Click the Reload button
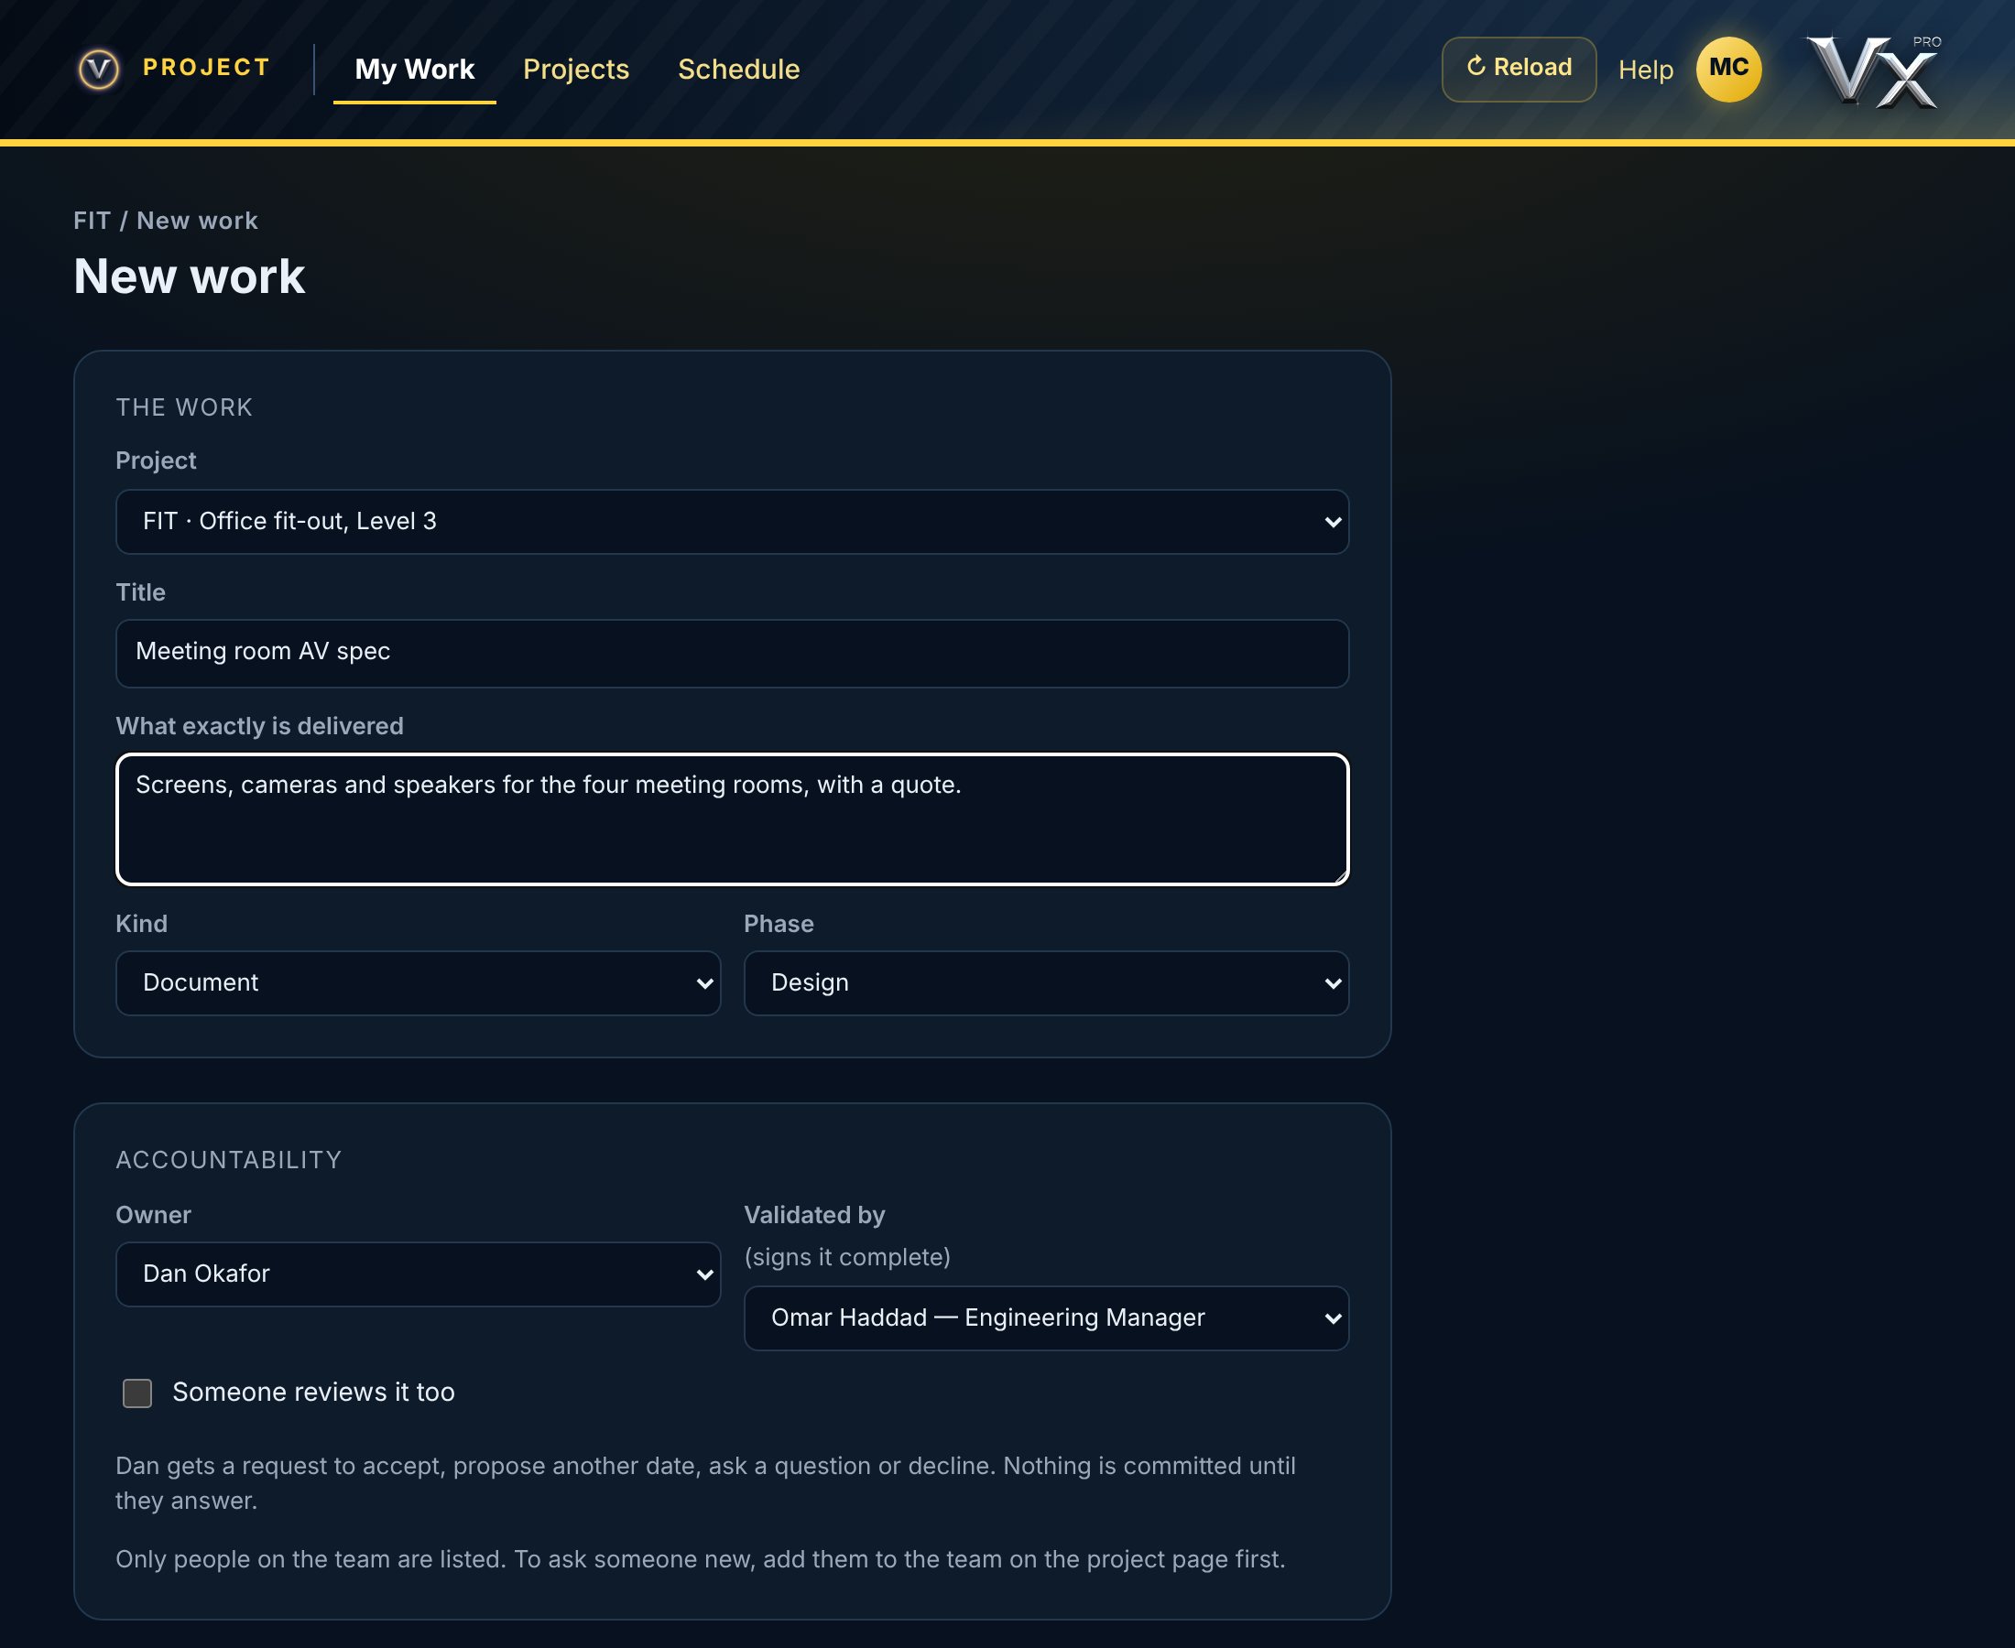Screen dimensions: 2015x1648 click(x=1519, y=70)
